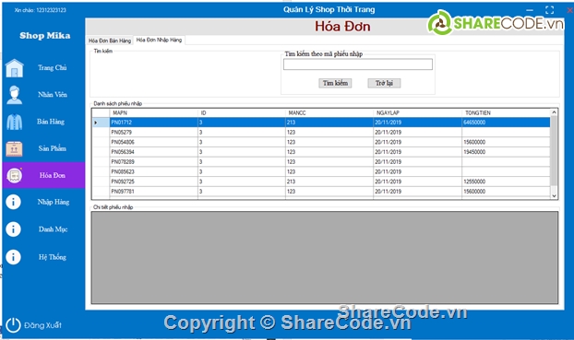Click the Bán Hàng shirt icon
The height and width of the screenshot is (340, 574).
tap(15, 122)
